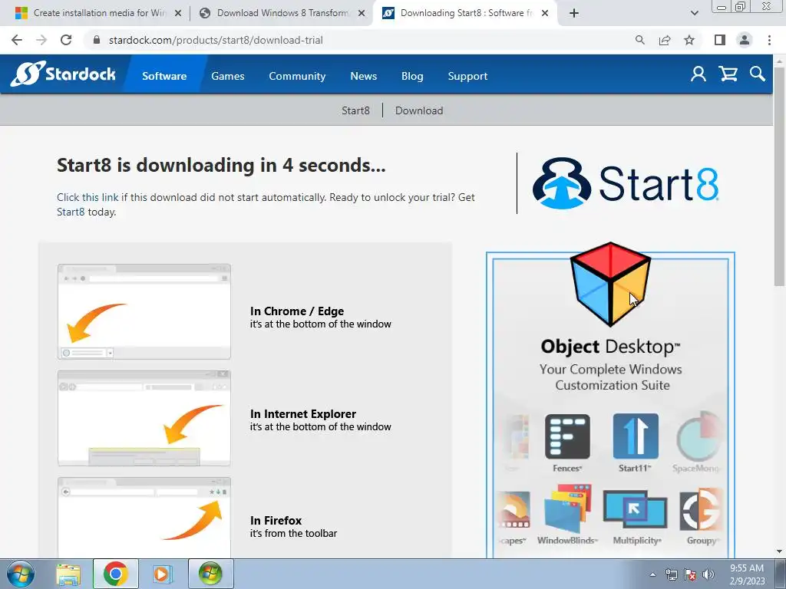The height and width of the screenshot is (589, 786).
Task: Open the shopping cart icon
Action: pyautogui.click(x=728, y=74)
